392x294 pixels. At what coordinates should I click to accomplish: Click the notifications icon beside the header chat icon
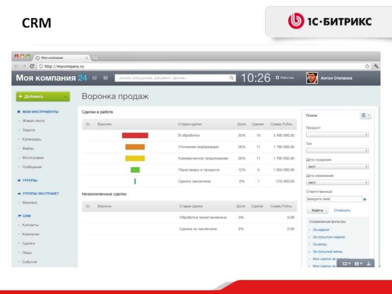point(105,78)
